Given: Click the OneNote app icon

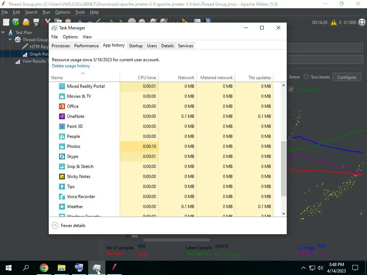Looking at the screenshot, I should (x=62, y=116).
